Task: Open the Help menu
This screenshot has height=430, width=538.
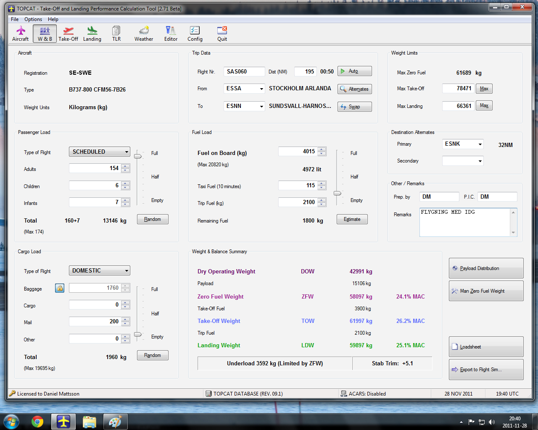Action: pos(53,19)
